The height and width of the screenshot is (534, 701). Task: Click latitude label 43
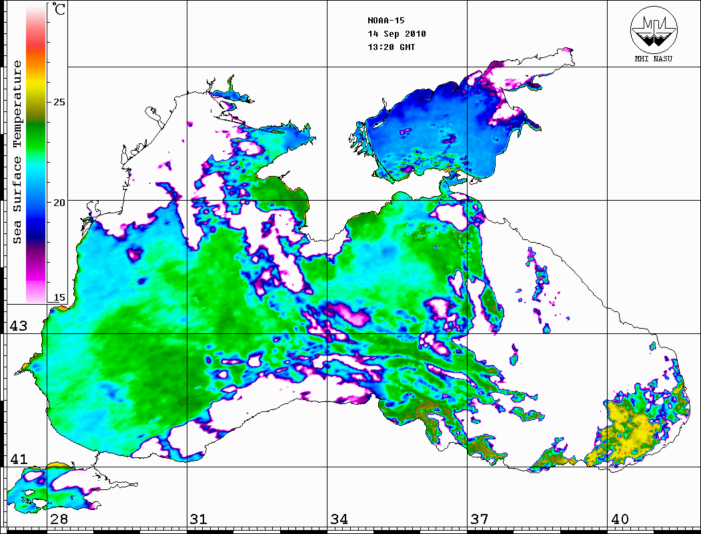click(x=18, y=326)
